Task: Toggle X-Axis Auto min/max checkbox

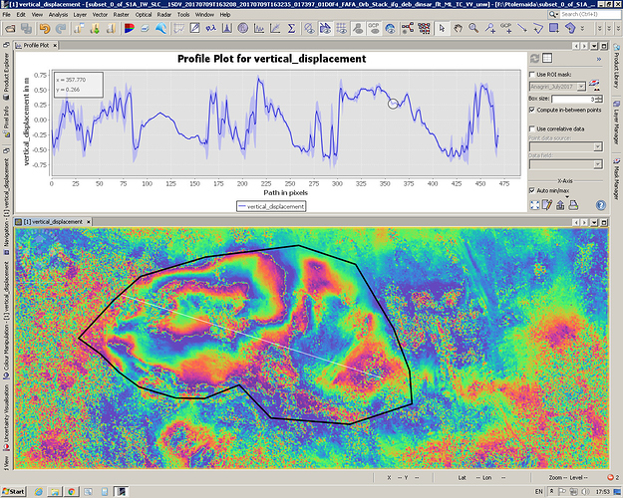Action: [532, 190]
